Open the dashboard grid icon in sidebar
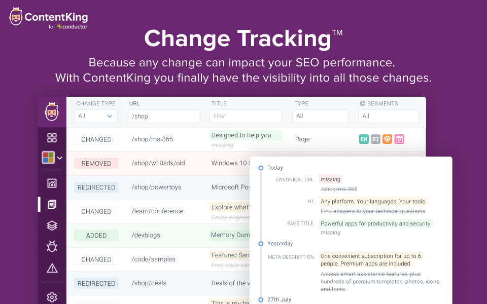The height and width of the screenshot is (304, 487). point(52,138)
